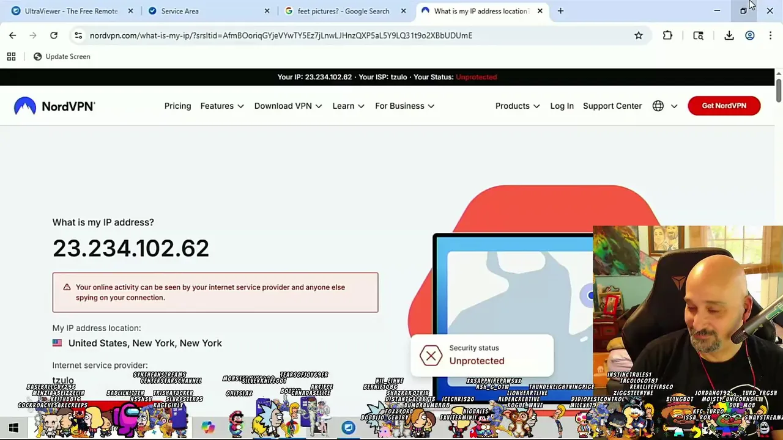Open the Windows Start button
The width and height of the screenshot is (783, 440).
click(x=13, y=428)
